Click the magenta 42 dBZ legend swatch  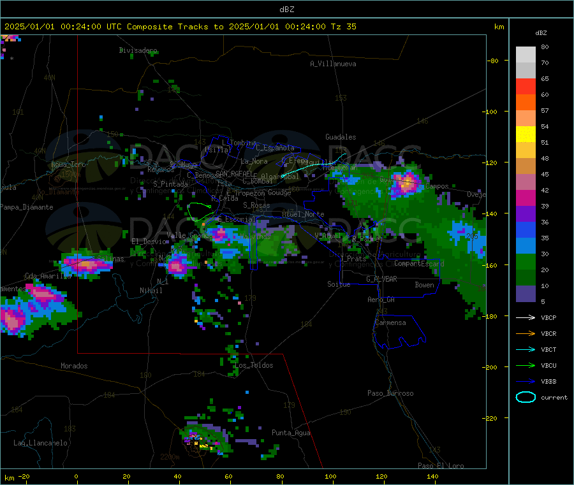click(x=526, y=198)
